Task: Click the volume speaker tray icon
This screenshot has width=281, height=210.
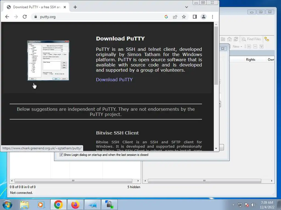Action: pos(253,205)
